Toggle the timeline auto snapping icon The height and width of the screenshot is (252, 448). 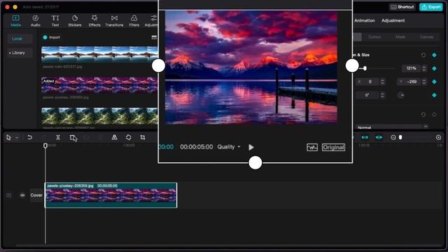pos(365,137)
